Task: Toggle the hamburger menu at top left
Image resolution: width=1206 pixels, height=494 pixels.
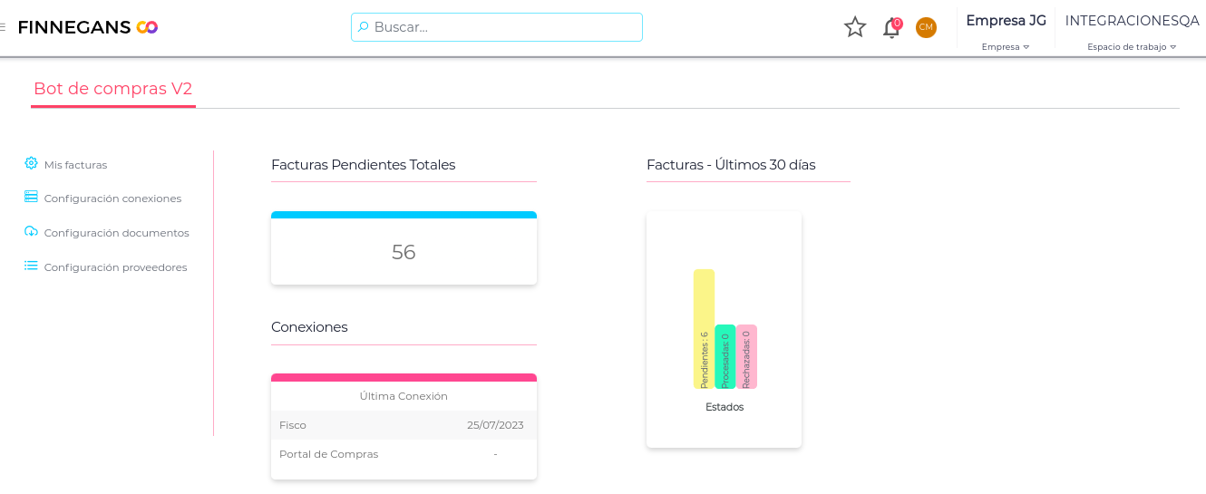Action: coord(3,27)
